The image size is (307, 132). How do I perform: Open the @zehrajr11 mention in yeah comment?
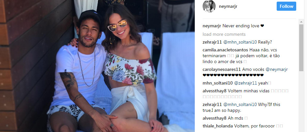tap(246, 83)
